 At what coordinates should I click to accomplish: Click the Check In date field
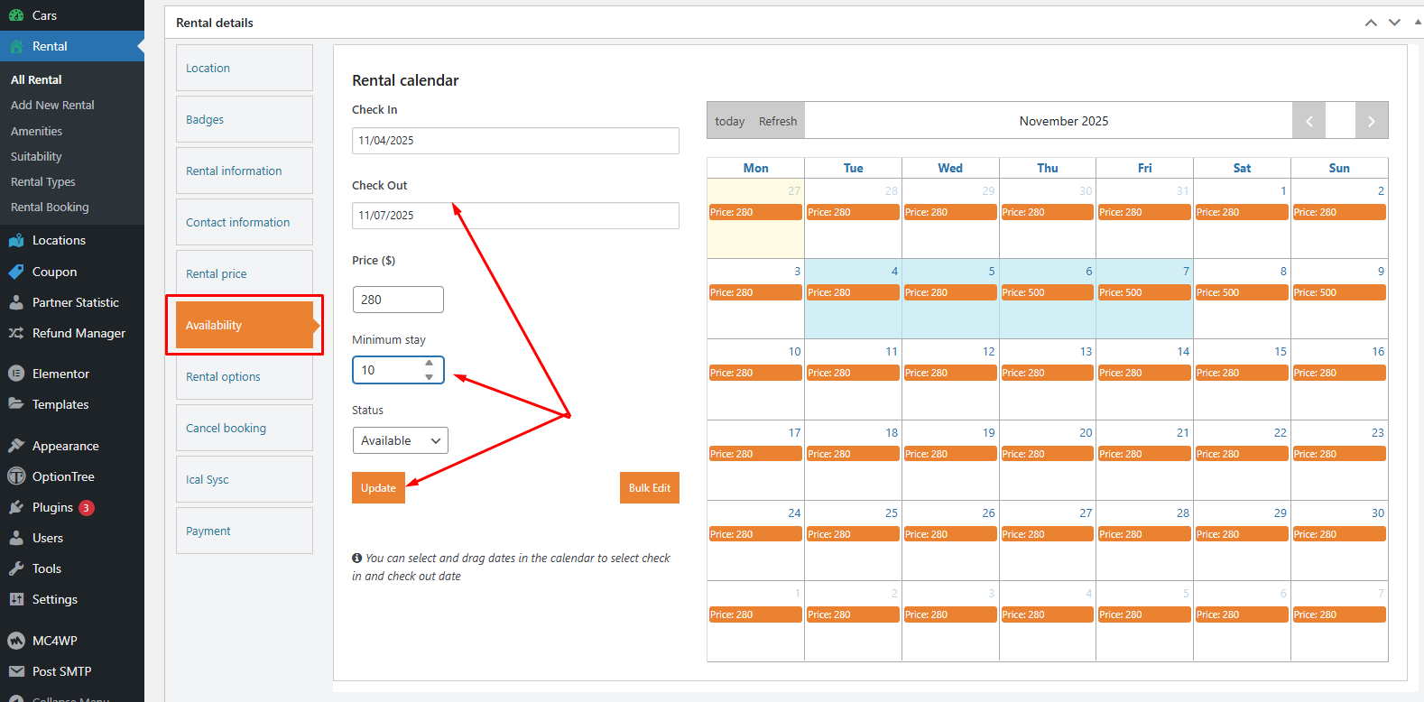(514, 141)
